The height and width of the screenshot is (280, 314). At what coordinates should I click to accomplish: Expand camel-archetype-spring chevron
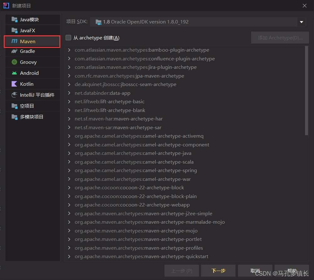pyautogui.click(x=69, y=170)
